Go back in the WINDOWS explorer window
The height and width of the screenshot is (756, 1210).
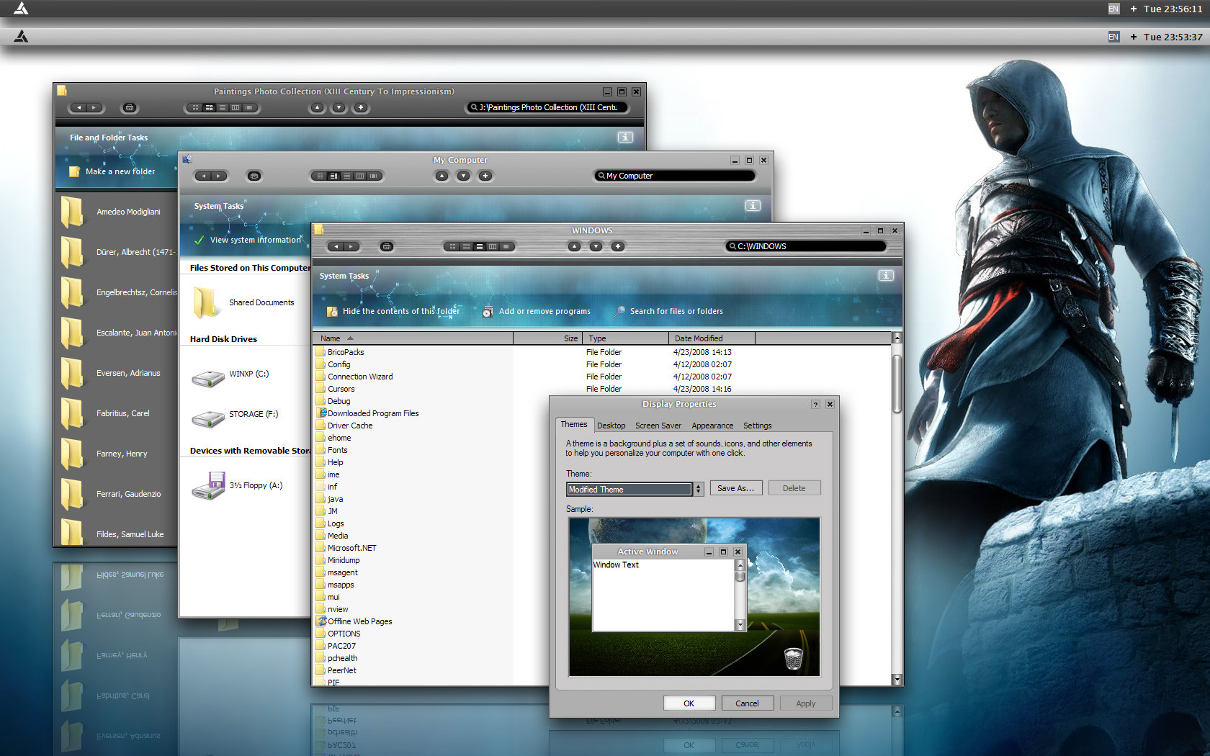(336, 246)
